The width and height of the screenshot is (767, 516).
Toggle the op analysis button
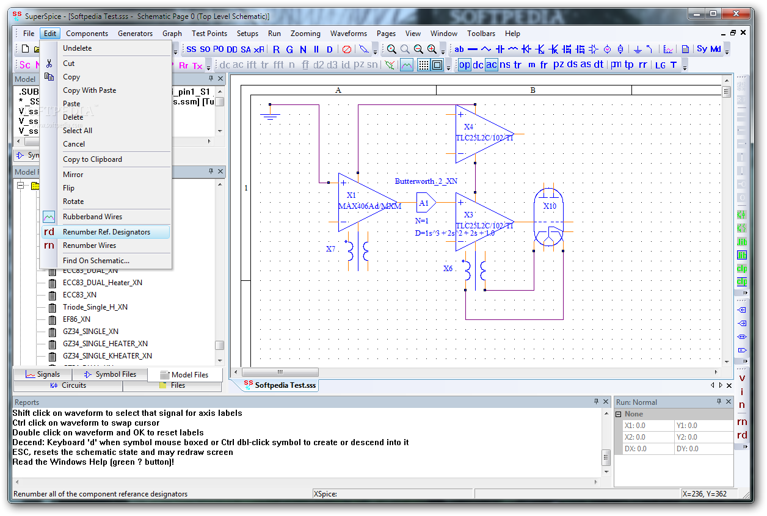point(465,65)
